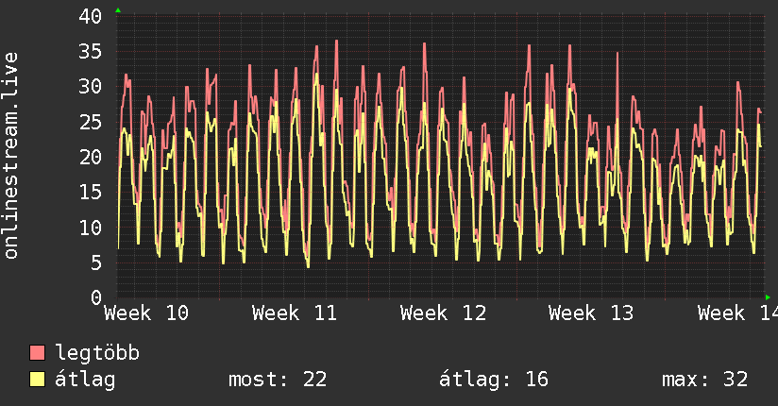Click the y-axis value 20
This screenshot has width=778, height=406.
pyautogui.click(x=91, y=158)
